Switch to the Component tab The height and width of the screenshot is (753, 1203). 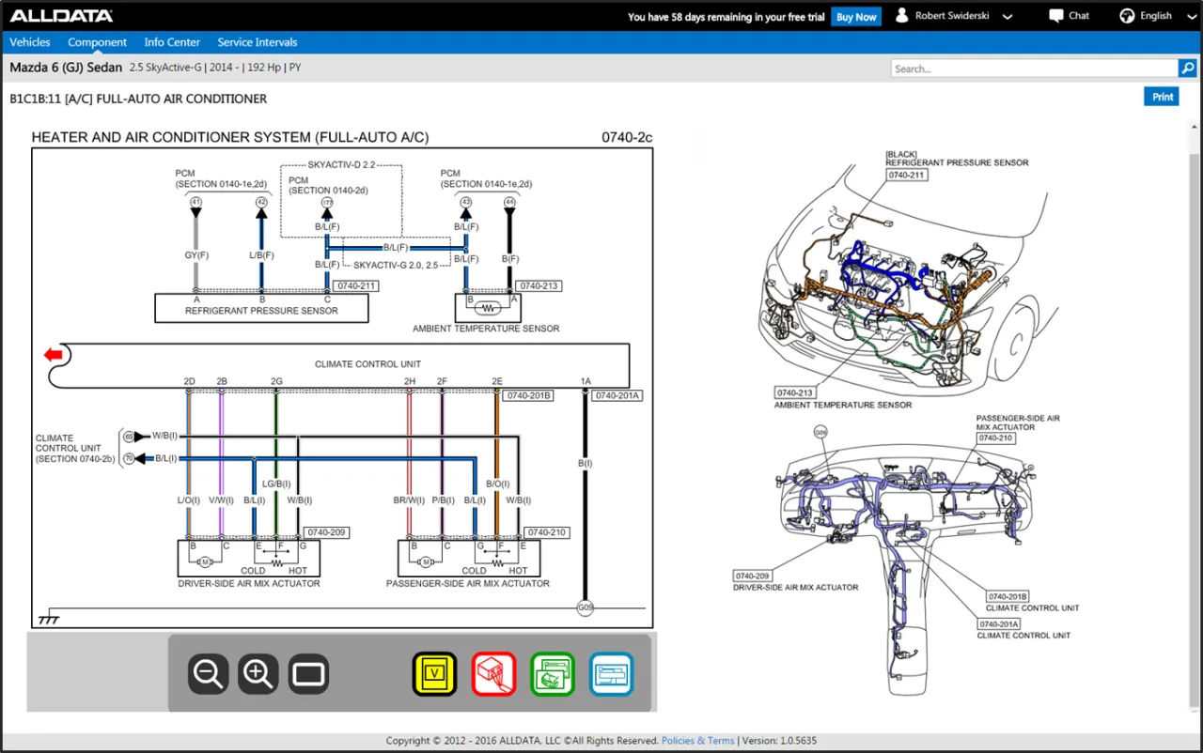point(97,42)
